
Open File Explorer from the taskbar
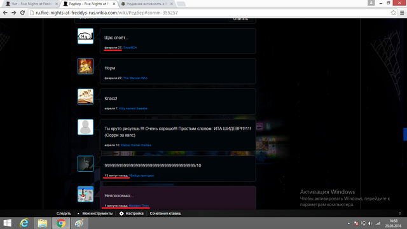(x=43, y=223)
